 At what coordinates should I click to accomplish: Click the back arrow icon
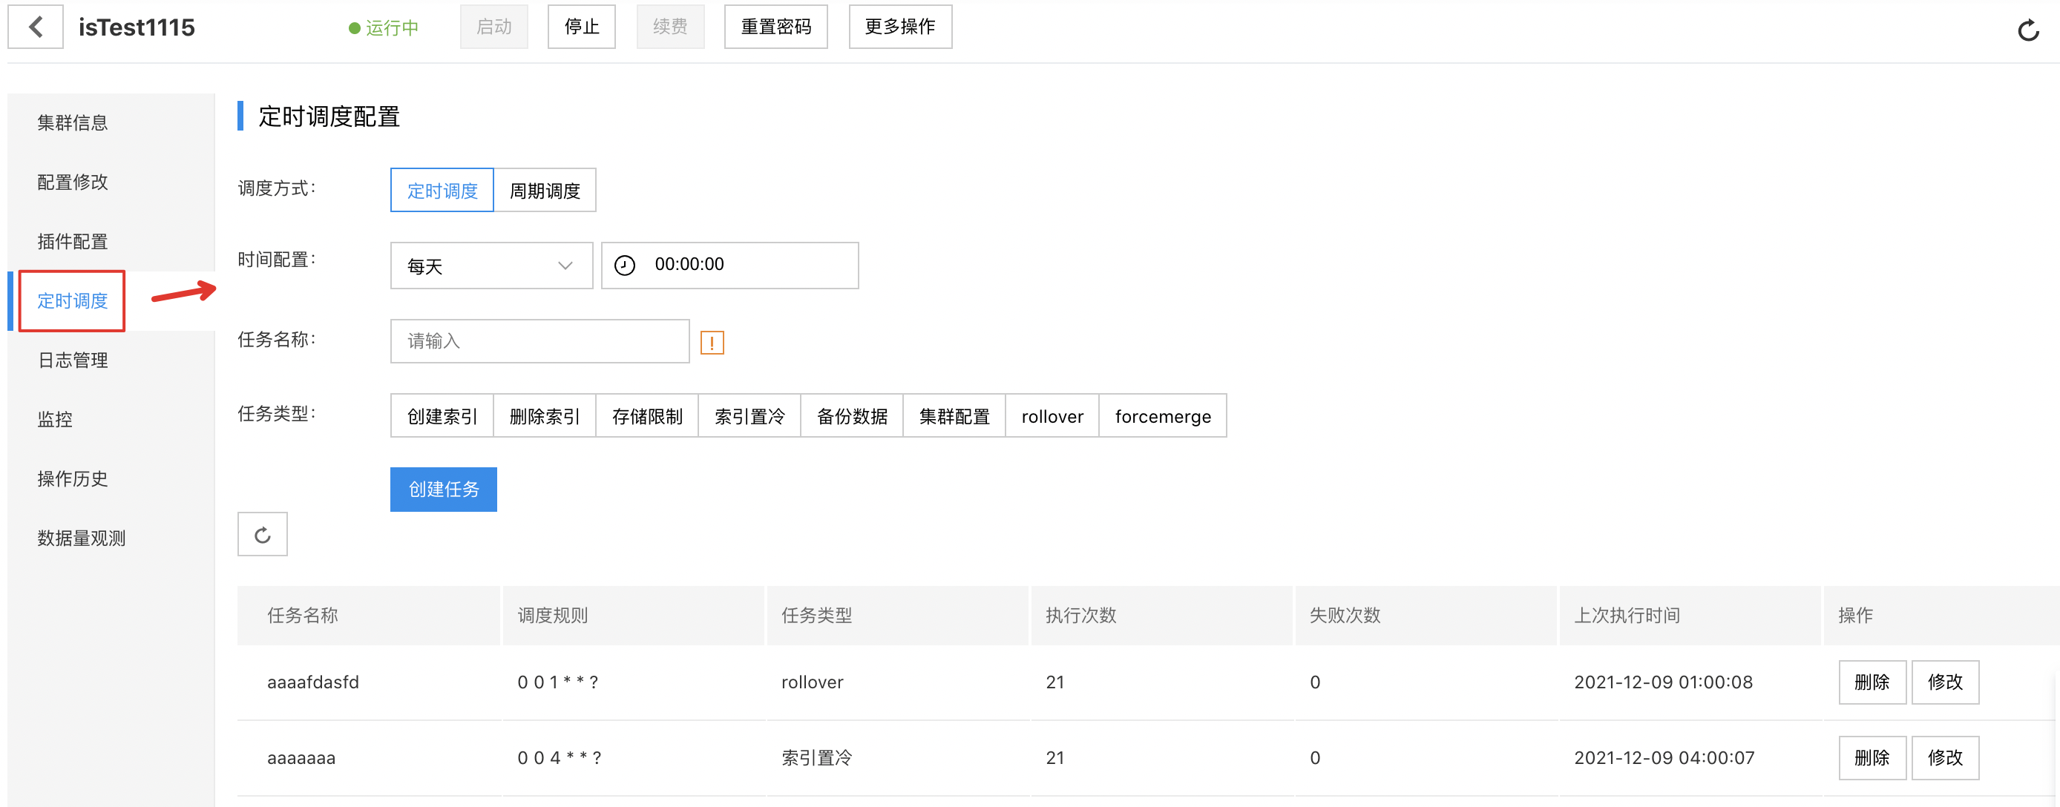[x=35, y=27]
